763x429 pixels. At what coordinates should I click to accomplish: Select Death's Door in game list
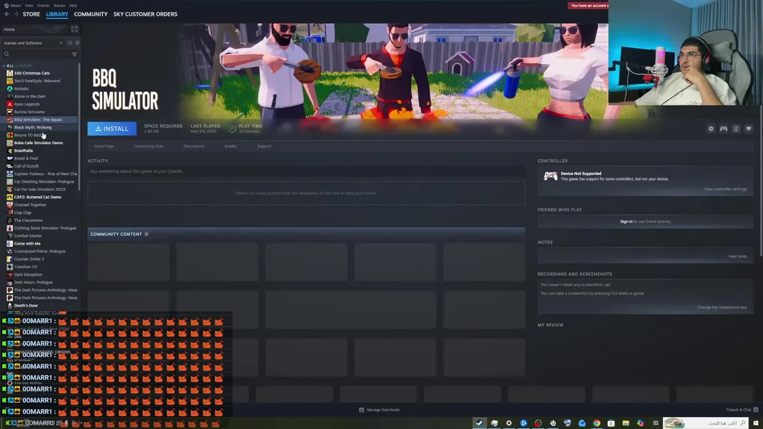click(26, 306)
